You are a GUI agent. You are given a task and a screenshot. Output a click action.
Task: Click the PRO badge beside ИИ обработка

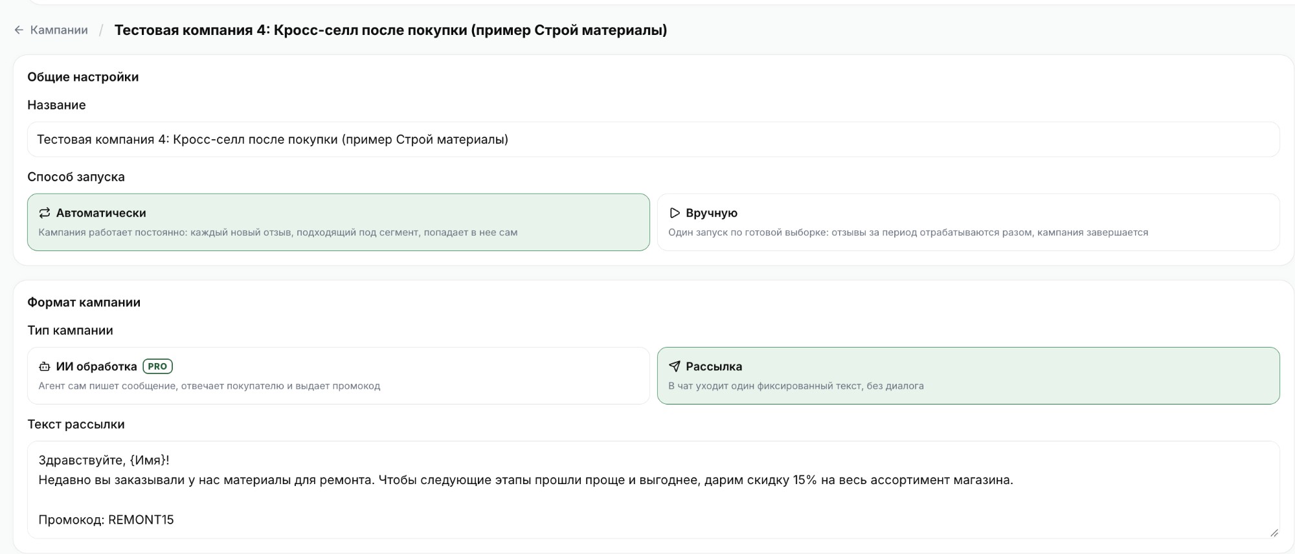pyautogui.click(x=157, y=366)
